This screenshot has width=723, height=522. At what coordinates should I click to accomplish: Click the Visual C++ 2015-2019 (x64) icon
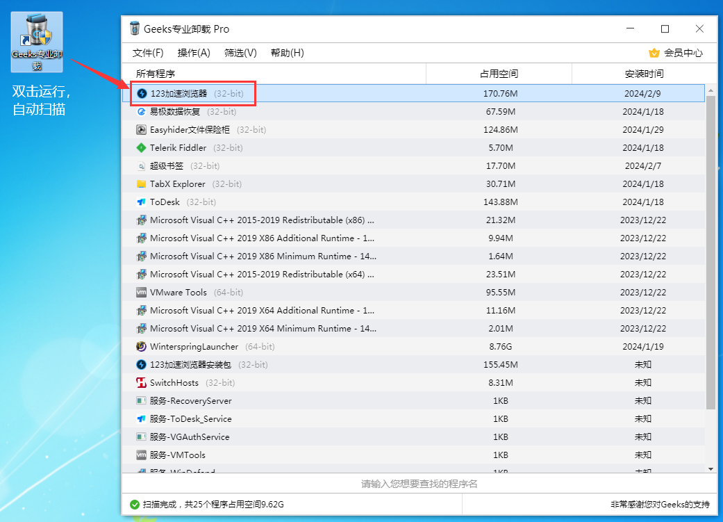click(x=142, y=274)
